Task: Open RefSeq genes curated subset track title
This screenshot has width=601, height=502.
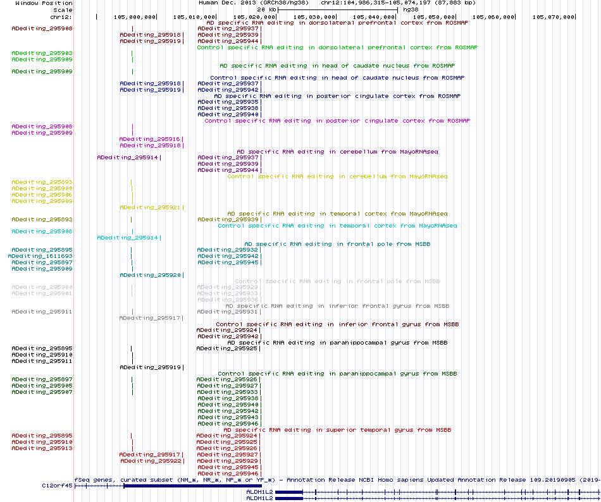Action: 337,480
